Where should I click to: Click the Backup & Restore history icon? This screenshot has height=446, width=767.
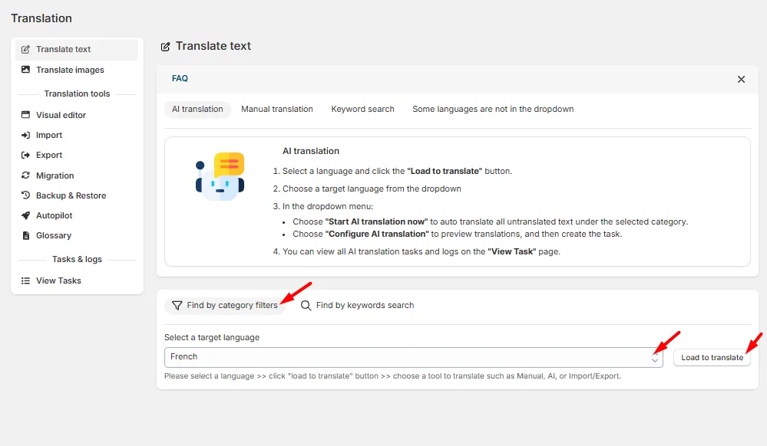click(25, 195)
